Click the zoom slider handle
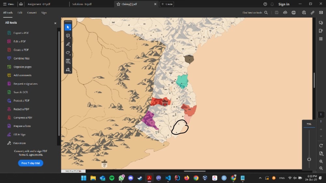The image size is (326, 183). pos(309,159)
